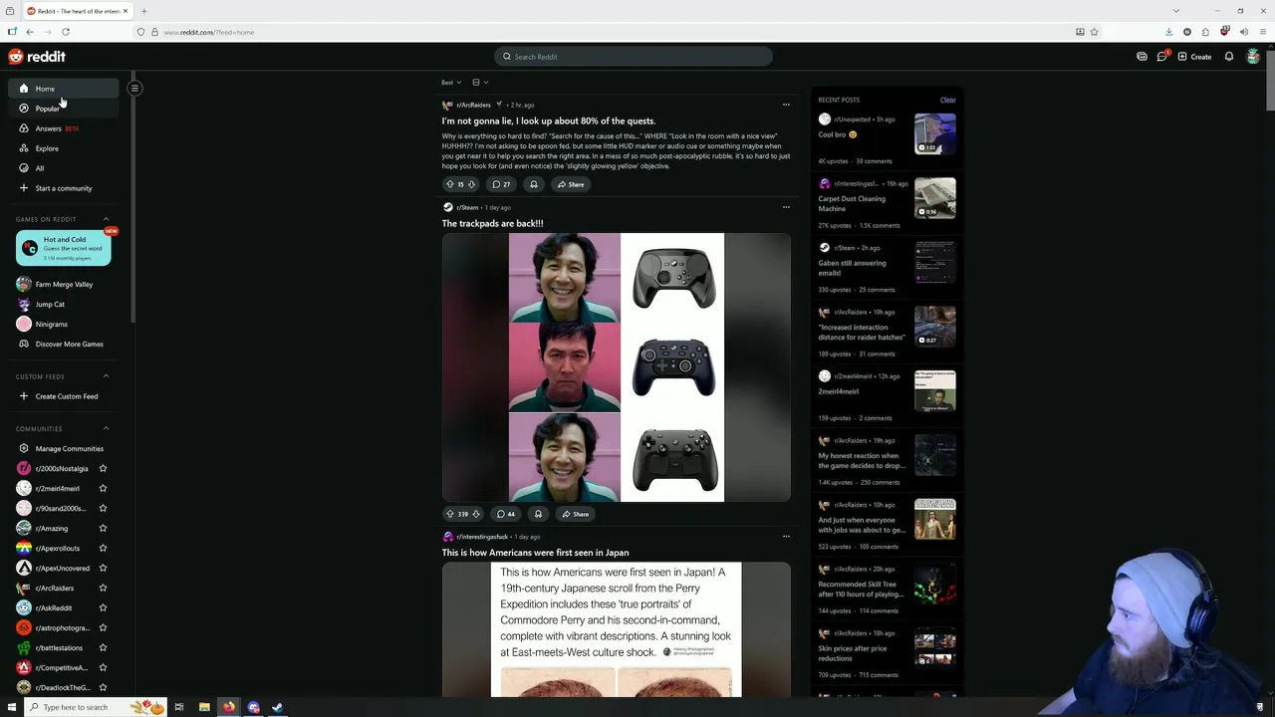Open the user avatar profile menu
This screenshot has width=1275, height=717.
tap(1253, 57)
